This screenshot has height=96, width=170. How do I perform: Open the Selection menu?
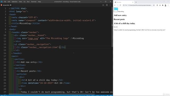click(x=15, y=2)
